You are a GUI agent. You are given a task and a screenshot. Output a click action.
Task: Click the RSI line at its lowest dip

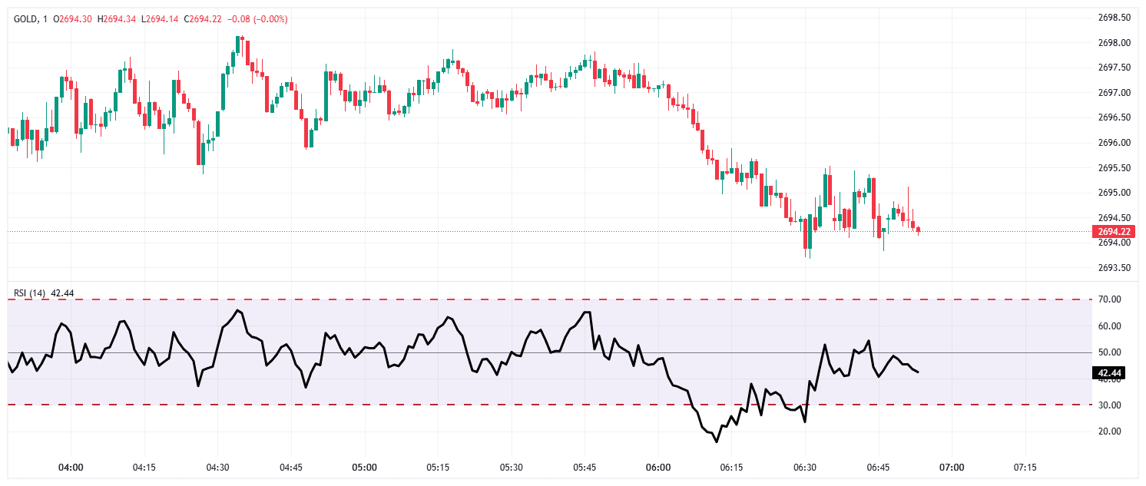coord(716,441)
